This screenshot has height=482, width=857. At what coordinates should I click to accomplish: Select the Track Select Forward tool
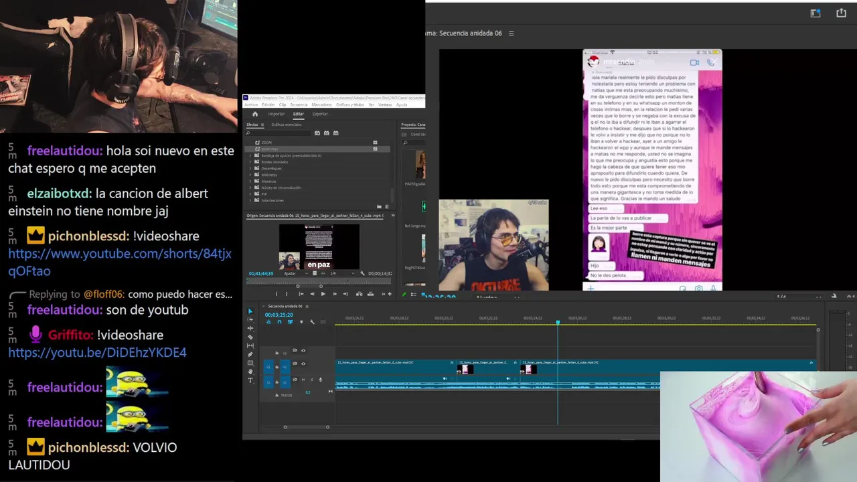tap(250, 320)
